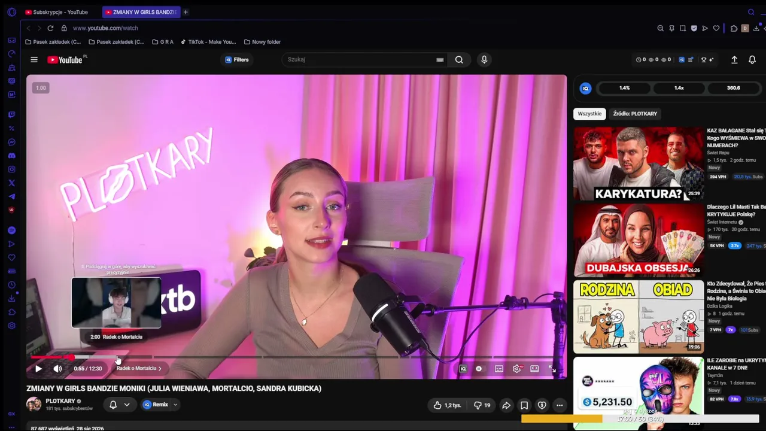766x431 pixels.
Task: Save the video with the bookmark icon
Action: [x=524, y=405]
